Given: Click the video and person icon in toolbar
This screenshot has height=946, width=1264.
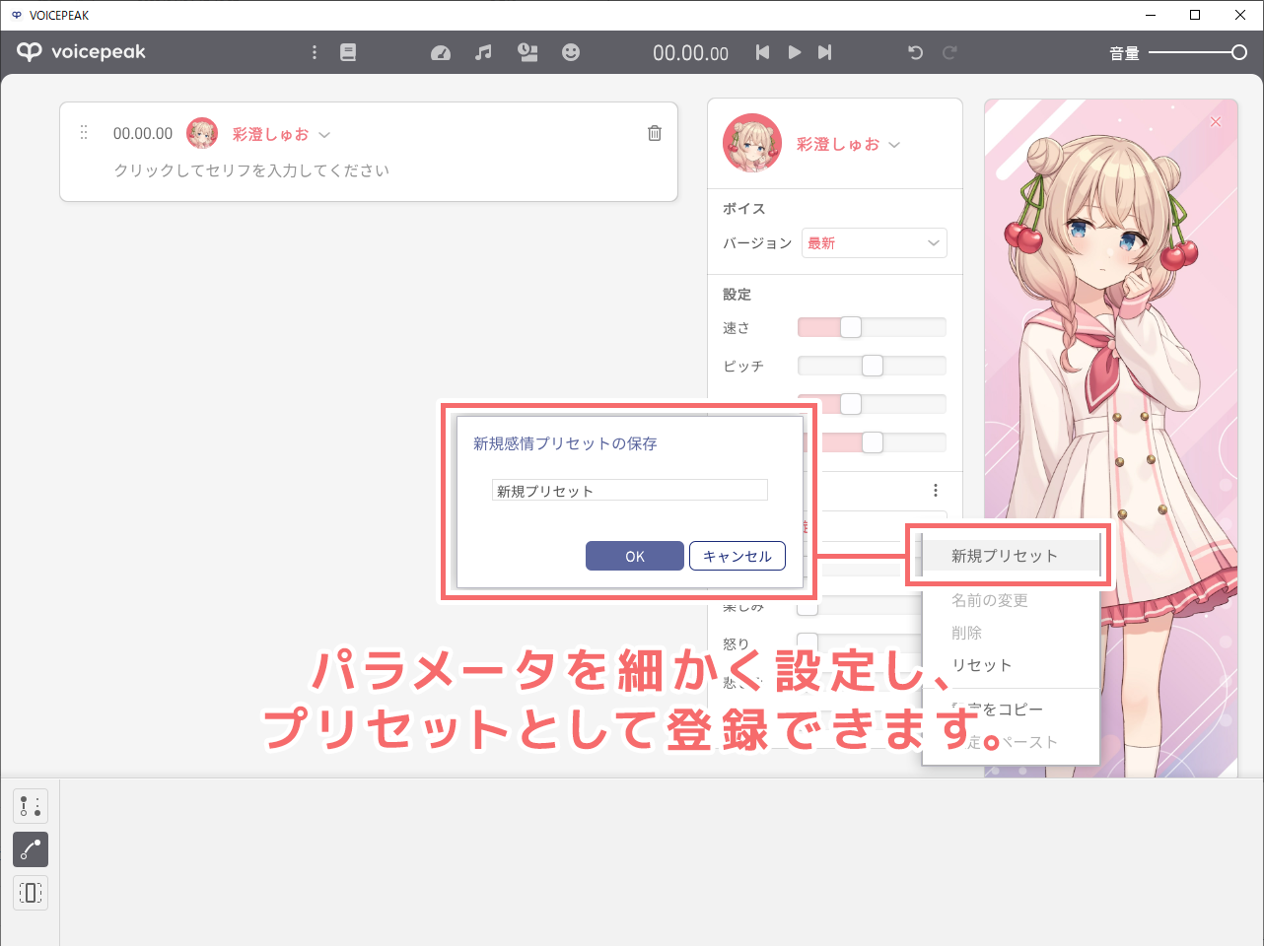Looking at the screenshot, I should pyautogui.click(x=528, y=52).
